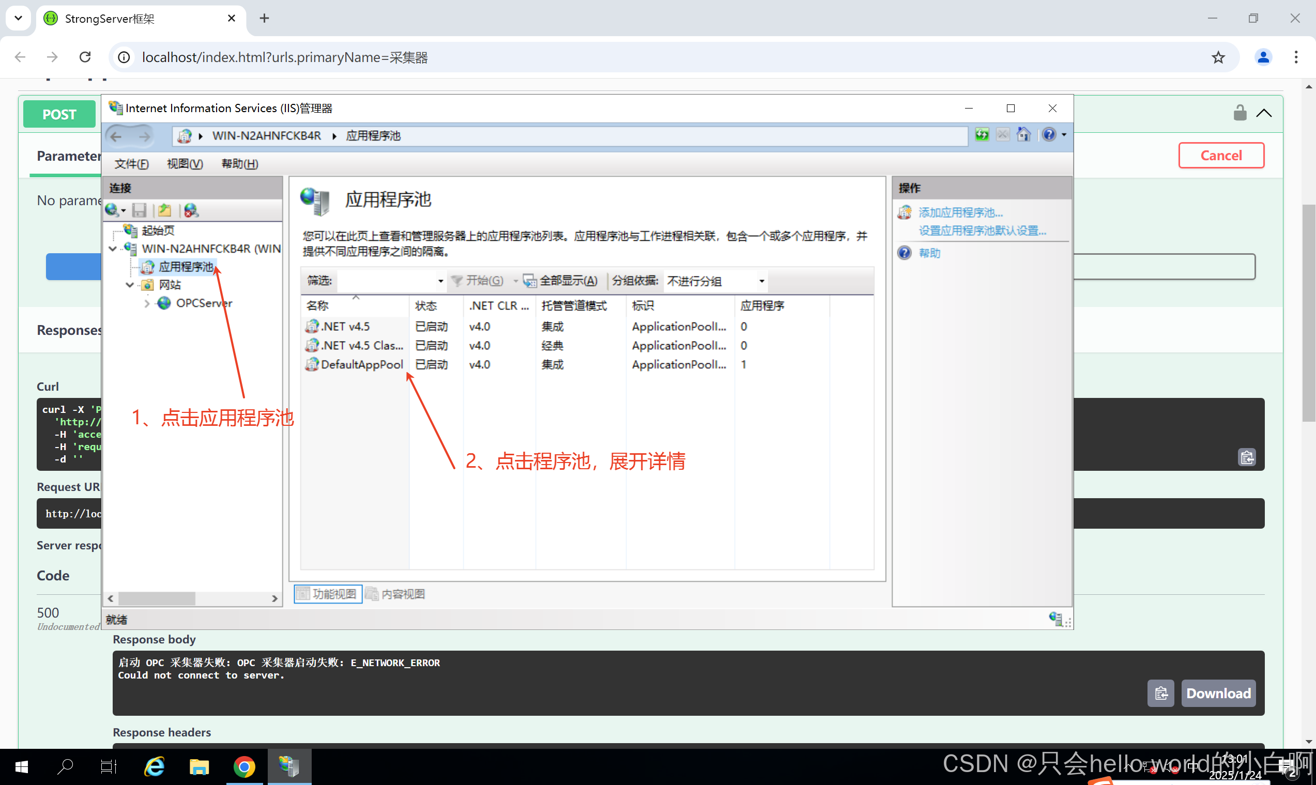Select 应用程序池 in the connections tree
The width and height of the screenshot is (1316, 785).
pos(186,267)
